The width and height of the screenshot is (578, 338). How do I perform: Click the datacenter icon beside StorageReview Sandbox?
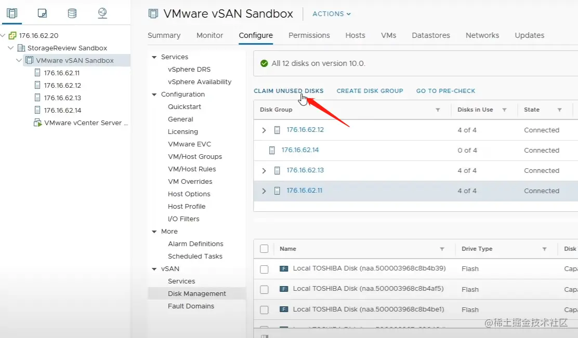click(21, 48)
